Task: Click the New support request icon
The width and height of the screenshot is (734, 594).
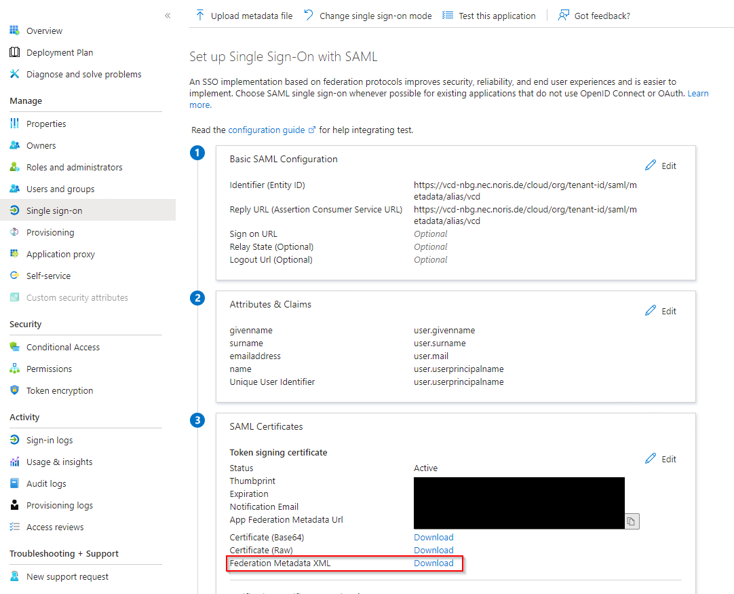Action: click(x=14, y=576)
